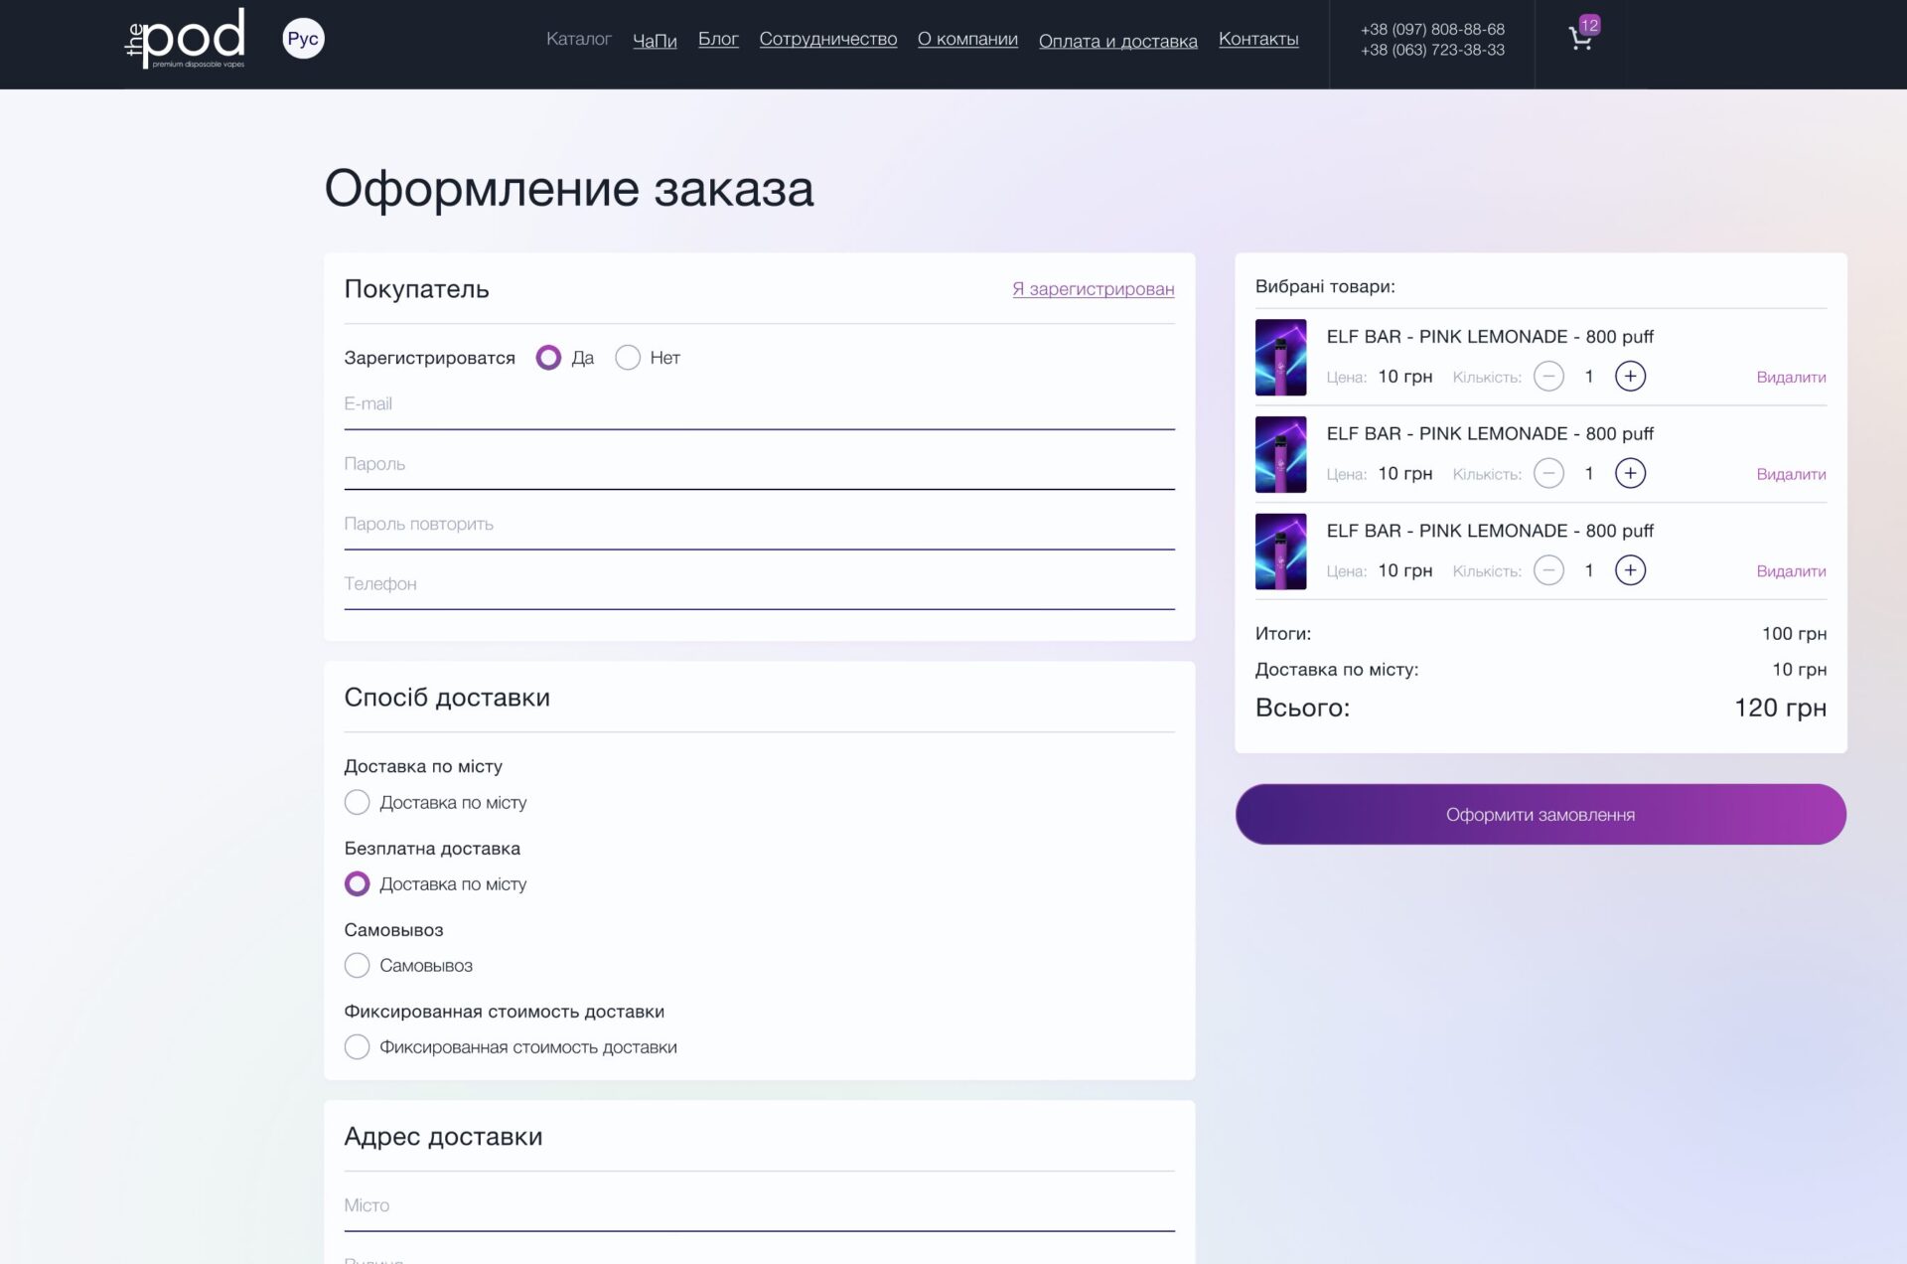Call phone number +38 (097) 808-88-68

(x=1432, y=30)
